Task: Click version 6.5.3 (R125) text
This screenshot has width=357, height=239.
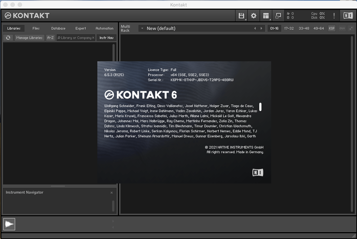Action: tap(114, 75)
